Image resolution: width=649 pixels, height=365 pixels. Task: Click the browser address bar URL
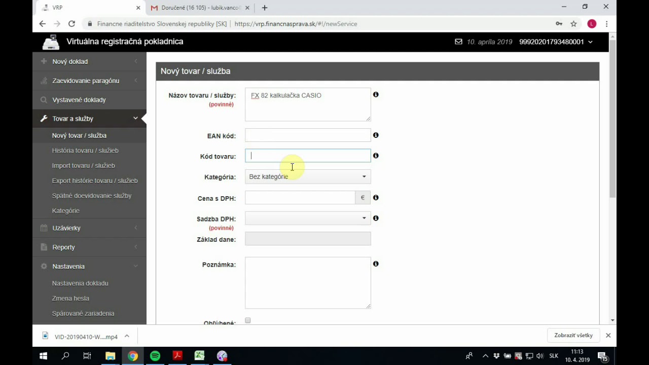[296, 24]
